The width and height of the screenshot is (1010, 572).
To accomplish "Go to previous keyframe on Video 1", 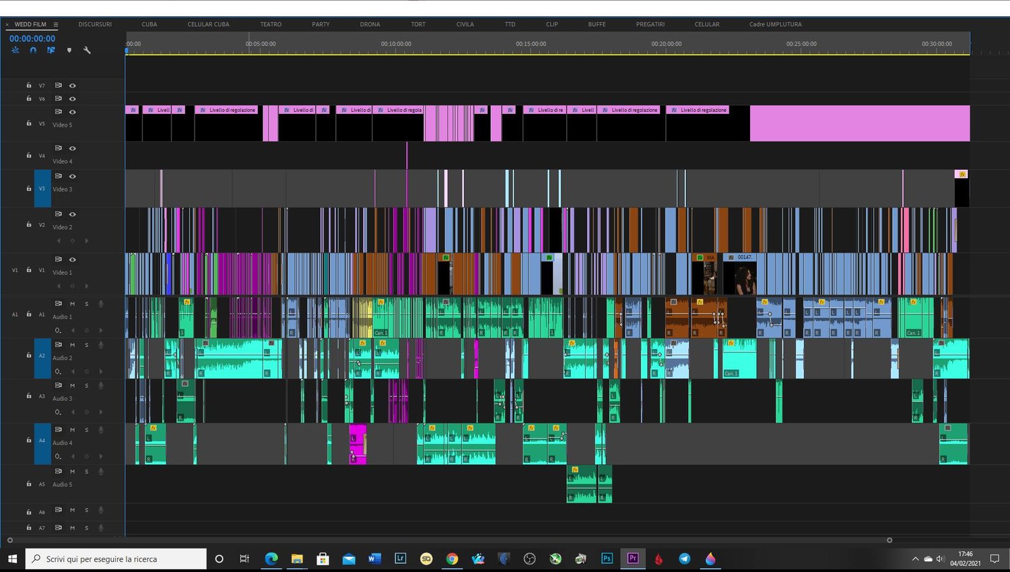I will tap(59, 286).
